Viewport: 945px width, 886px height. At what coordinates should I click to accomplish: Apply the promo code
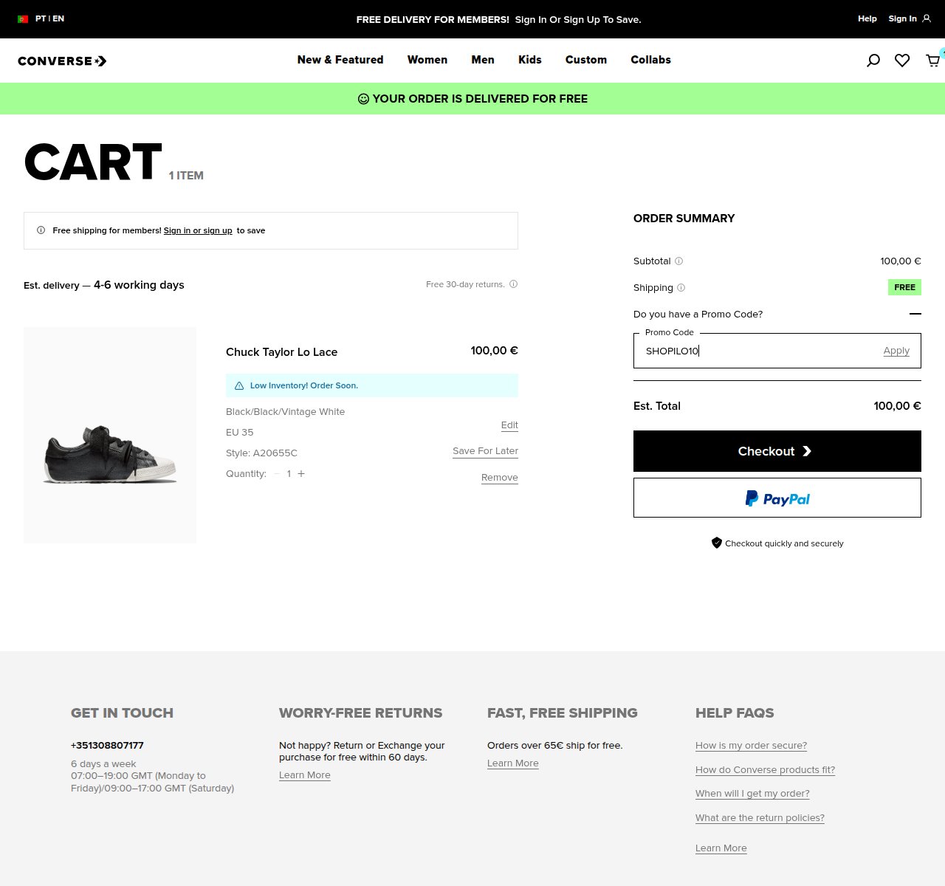(x=896, y=351)
